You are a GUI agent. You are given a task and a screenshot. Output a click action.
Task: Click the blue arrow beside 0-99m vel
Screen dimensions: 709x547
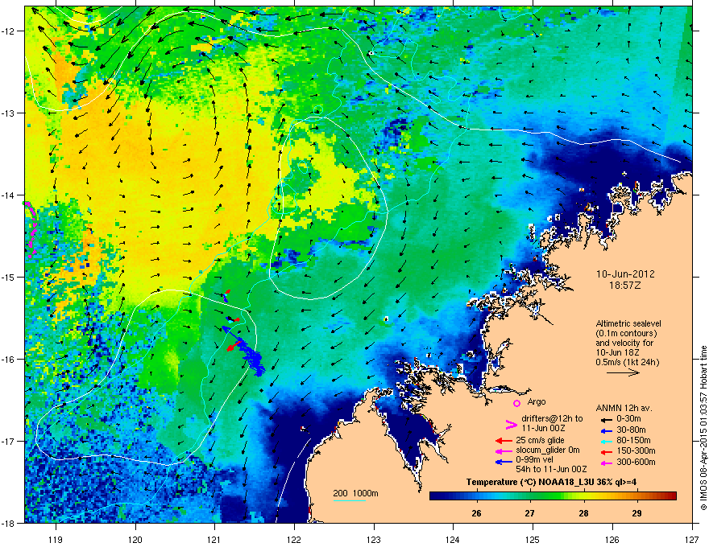point(504,462)
